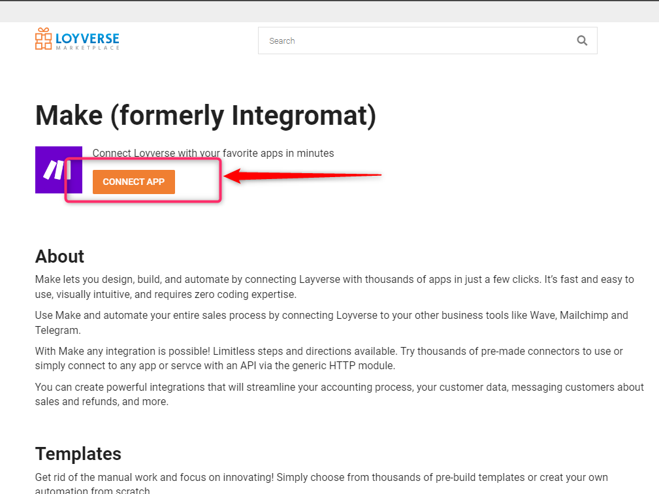Image resolution: width=659 pixels, height=494 pixels.
Task: Click the magnifying glass search icon
Action: pos(582,41)
